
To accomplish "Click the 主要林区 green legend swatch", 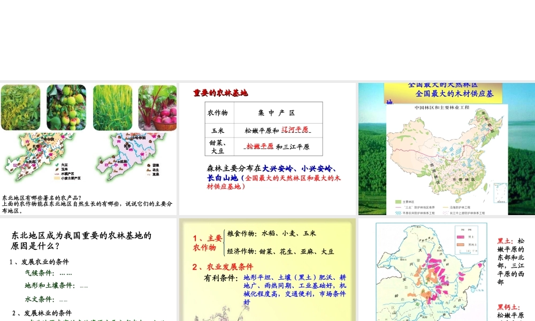I will [x=398, y=202].
